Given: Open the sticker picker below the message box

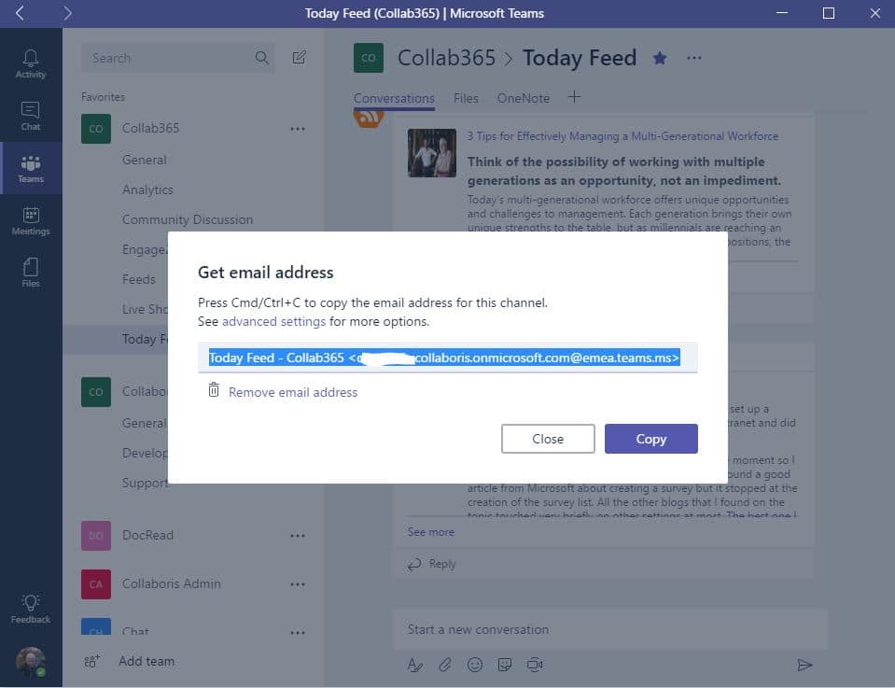Looking at the screenshot, I should [x=505, y=665].
